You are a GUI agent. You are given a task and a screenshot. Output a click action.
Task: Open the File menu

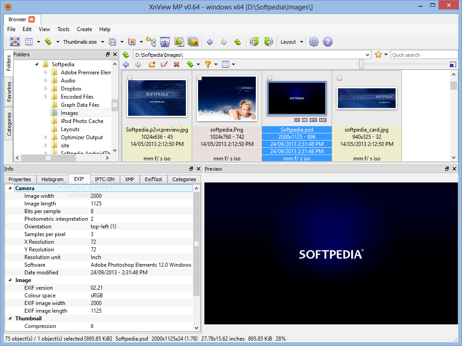point(11,29)
